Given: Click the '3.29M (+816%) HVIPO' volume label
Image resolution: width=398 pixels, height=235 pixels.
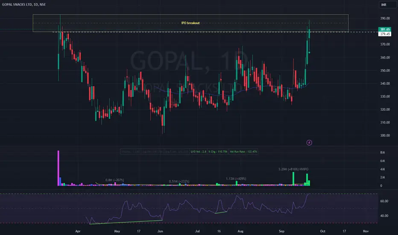Looking at the screenshot, I should [x=293, y=169].
